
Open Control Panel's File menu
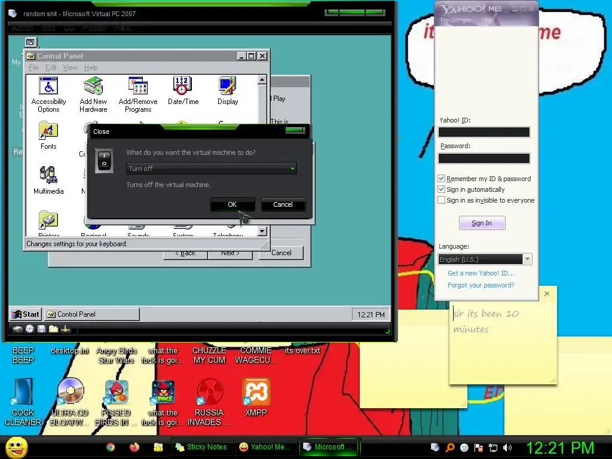pyautogui.click(x=33, y=68)
